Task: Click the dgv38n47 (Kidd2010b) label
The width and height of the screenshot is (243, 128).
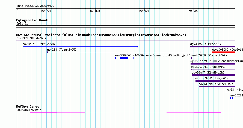Action: point(208,72)
